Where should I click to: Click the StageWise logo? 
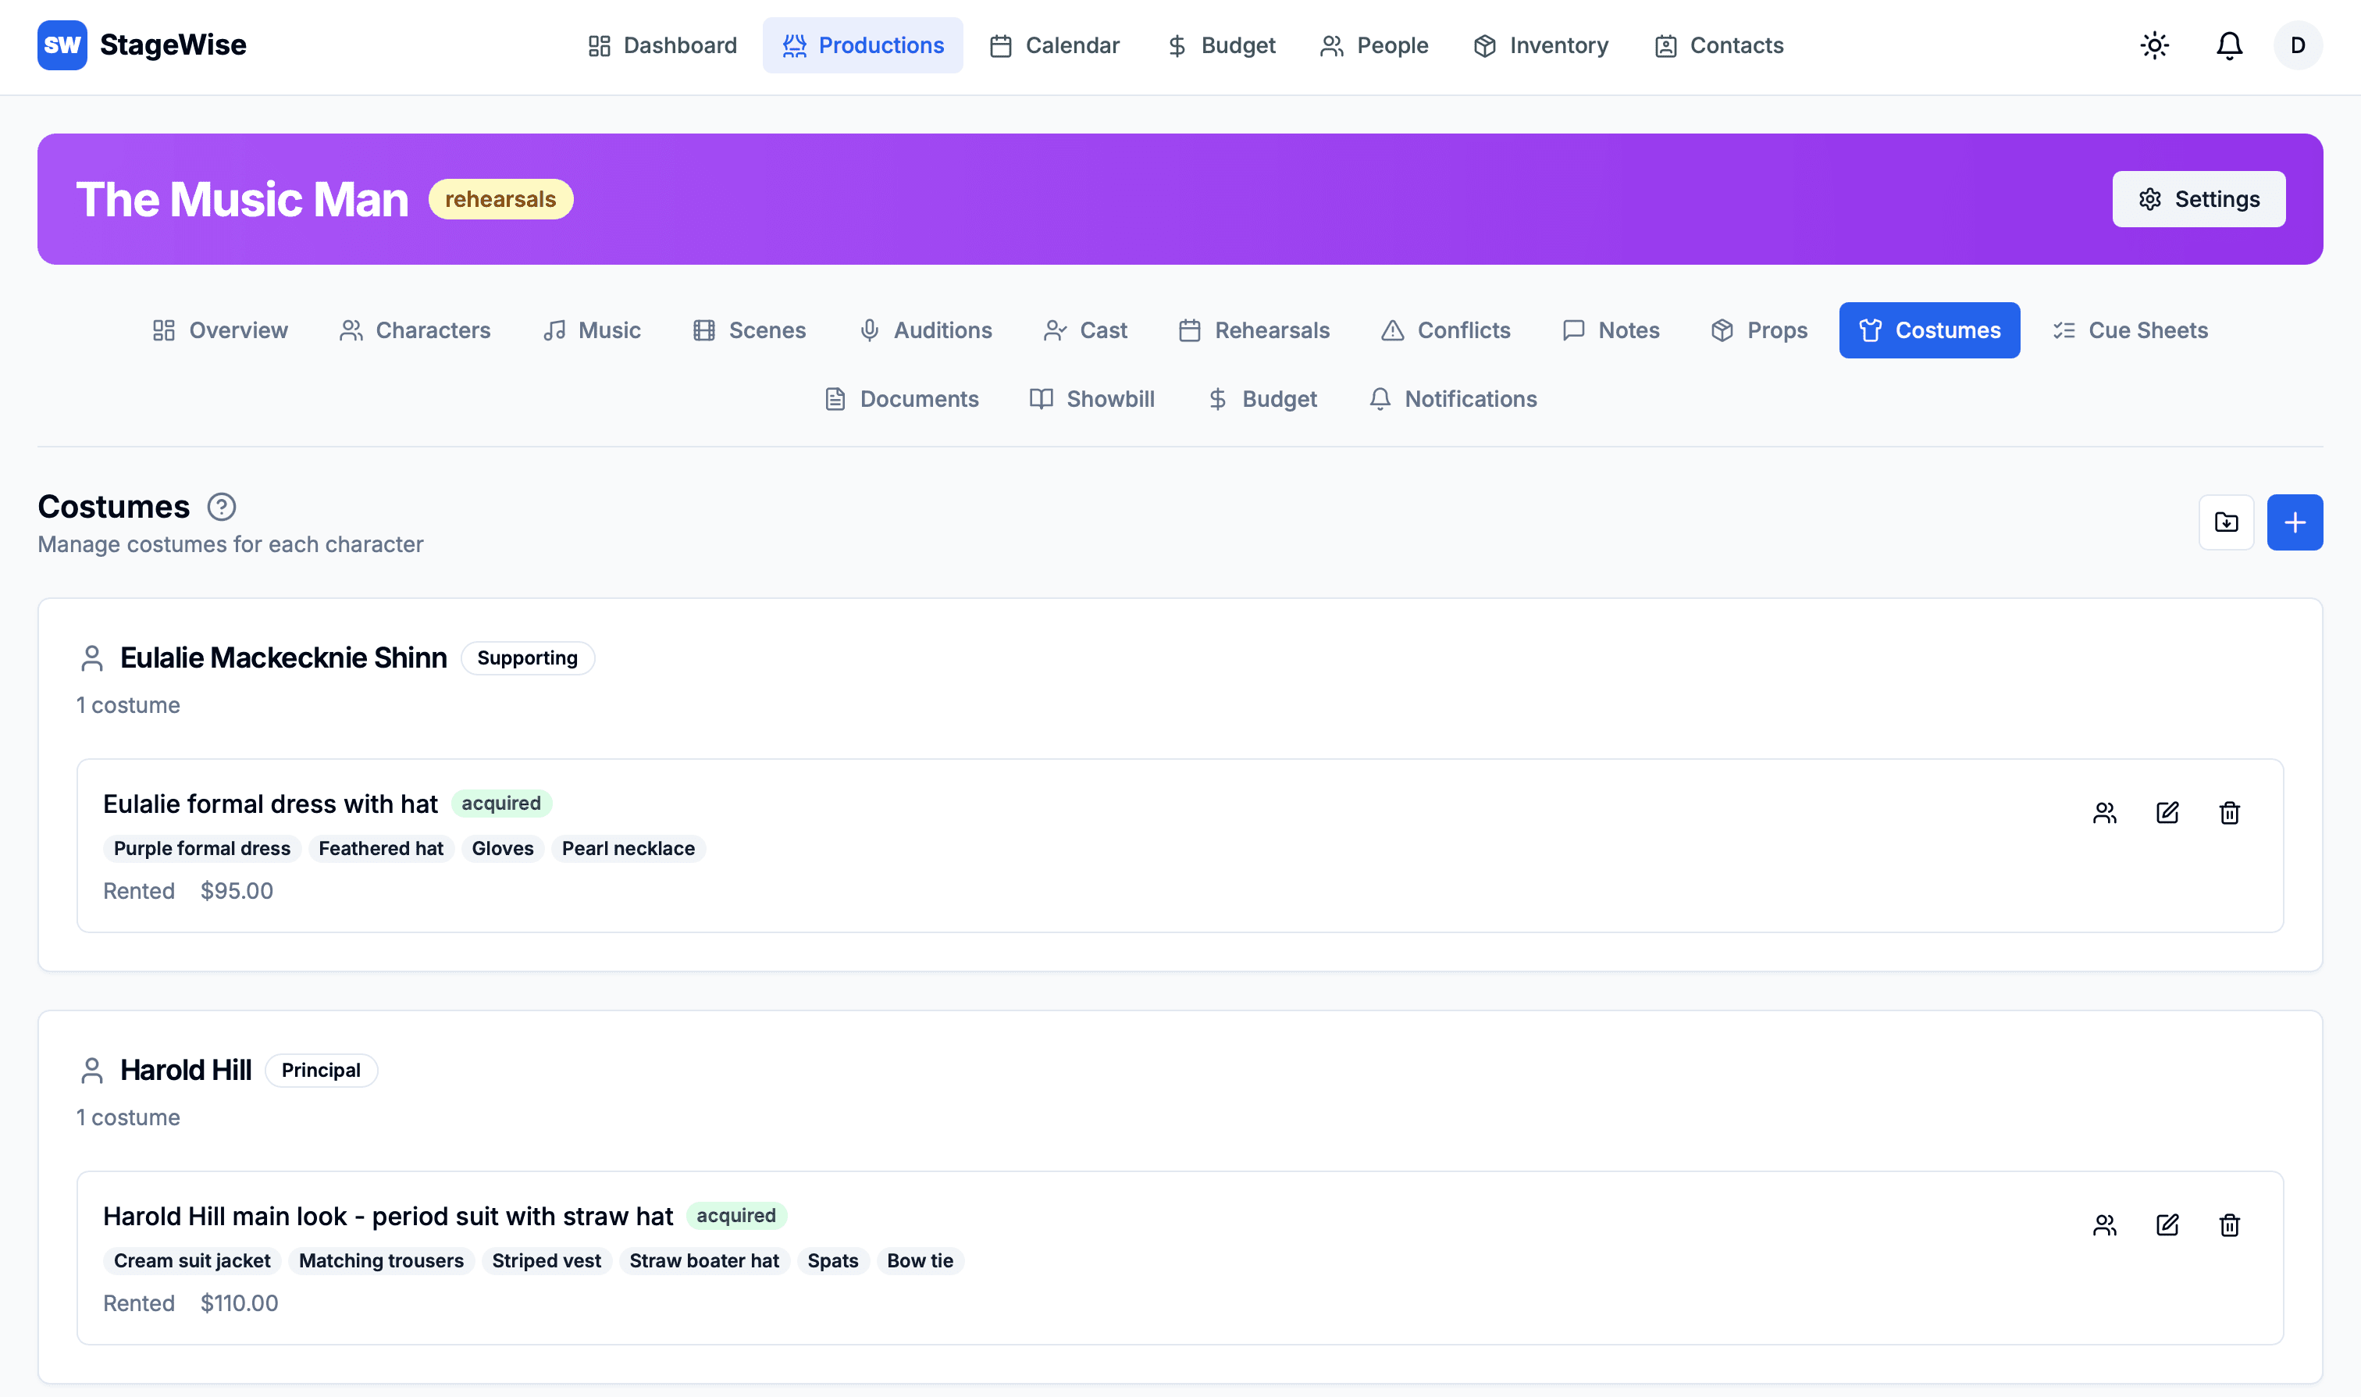tap(141, 45)
